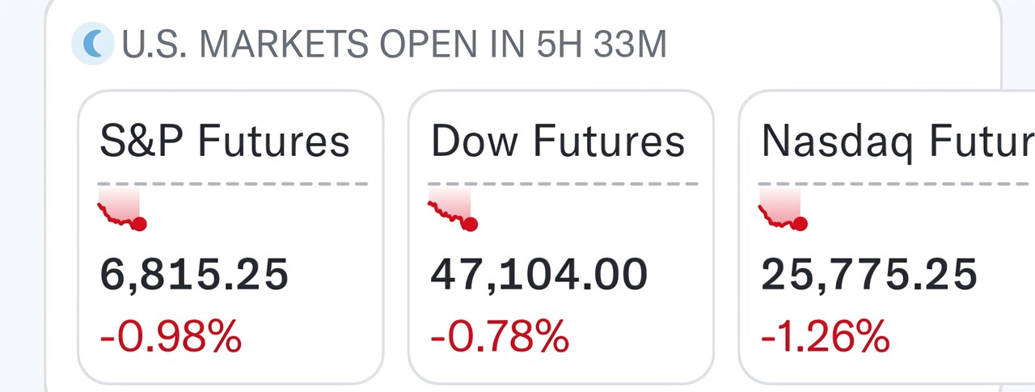Click the Nasdaq Futures red sparkline chart
The image size is (1035, 392).
coord(778,209)
